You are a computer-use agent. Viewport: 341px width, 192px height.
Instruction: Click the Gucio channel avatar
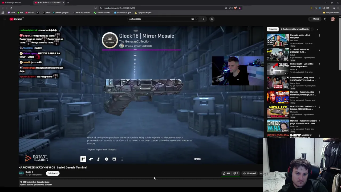(21, 173)
